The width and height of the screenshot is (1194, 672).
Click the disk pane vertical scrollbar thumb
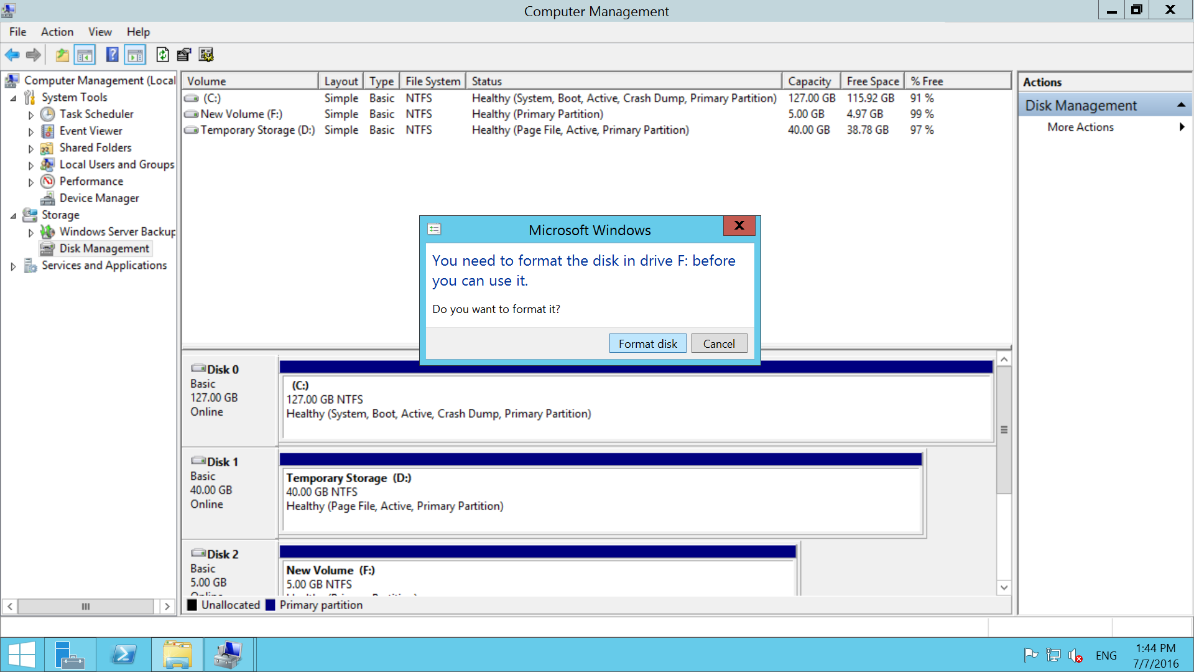[1004, 430]
